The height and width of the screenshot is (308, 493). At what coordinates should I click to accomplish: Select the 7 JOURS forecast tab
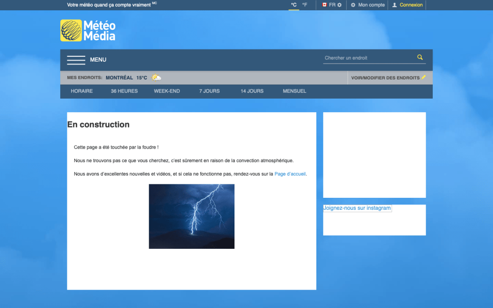(209, 91)
